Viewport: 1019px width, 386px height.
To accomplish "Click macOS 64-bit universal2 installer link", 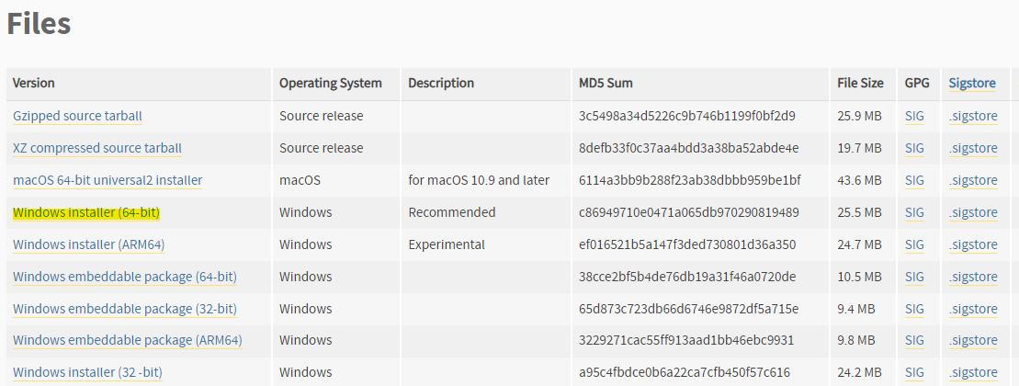I will (x=108, y=180).
